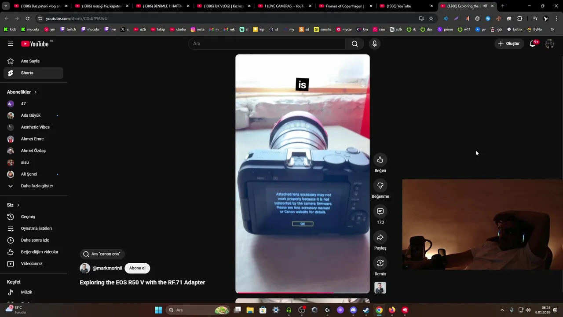The height and width of the screenshot is (317, 563).
Task: Open Ada Büyük channel
Action: [x=33, y=115]
